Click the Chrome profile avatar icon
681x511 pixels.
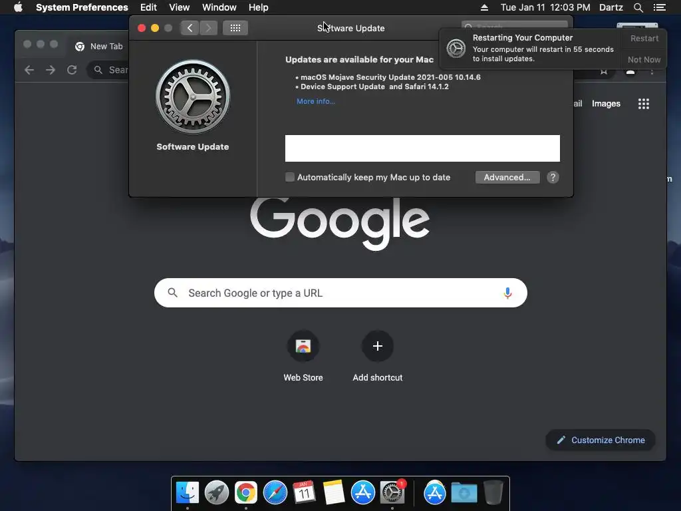[x=630, y=72]
